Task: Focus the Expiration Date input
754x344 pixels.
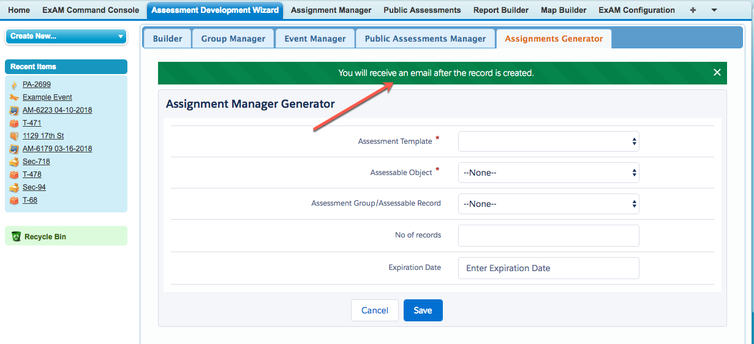Action: point(548,268)
